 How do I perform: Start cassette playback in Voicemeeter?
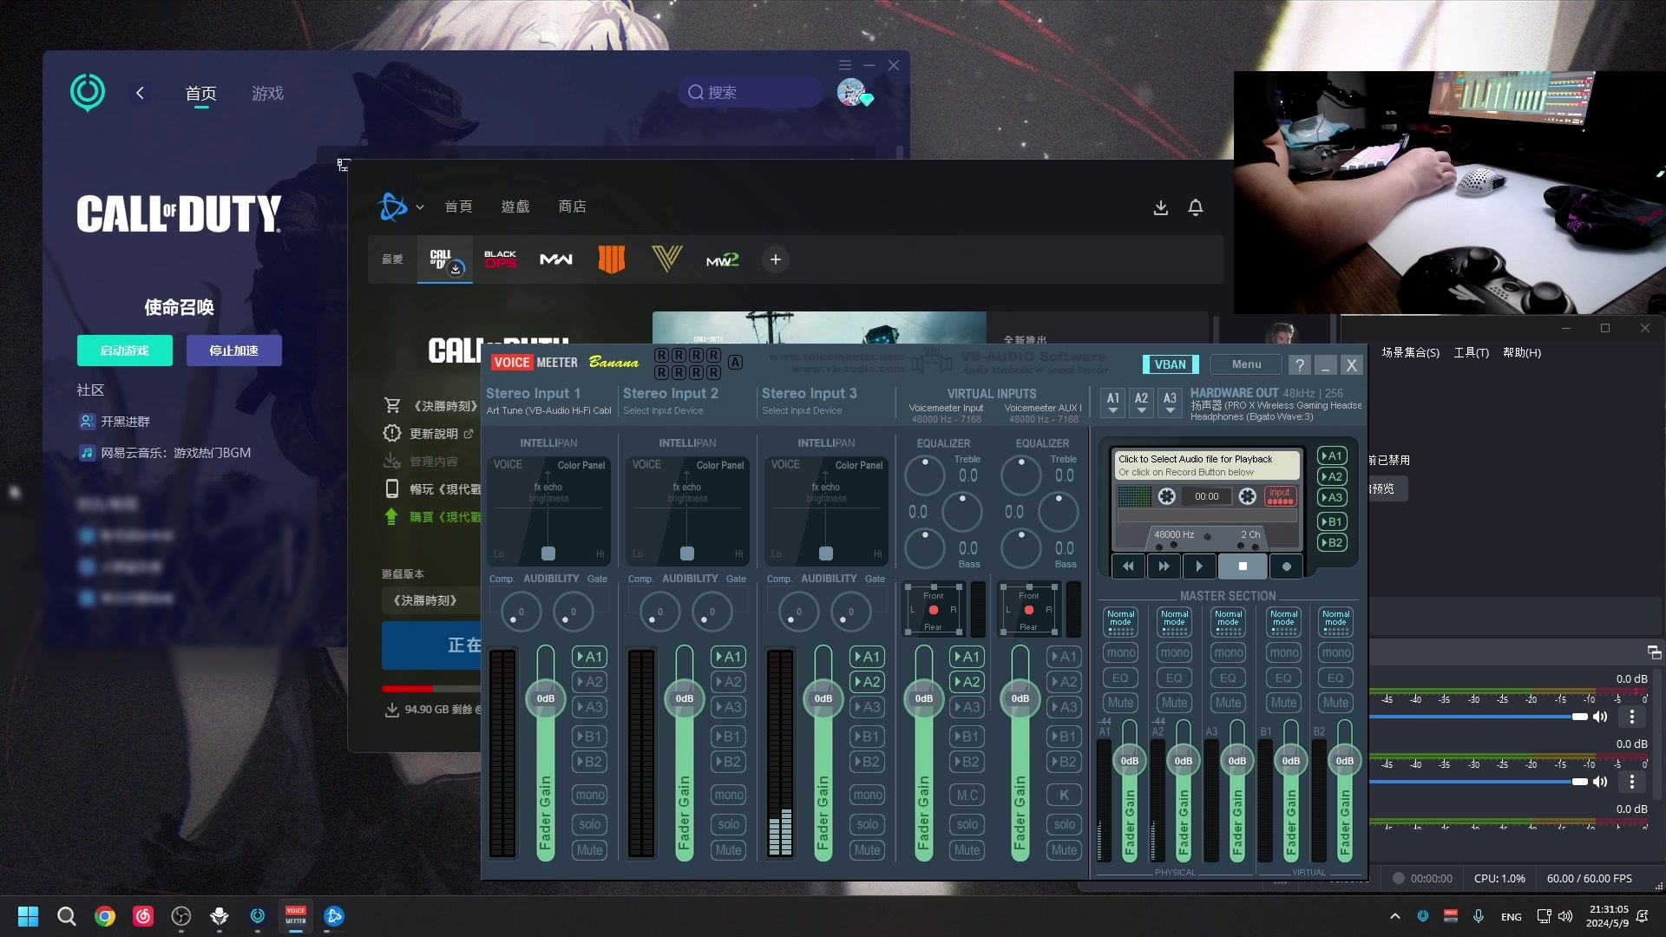pos(1199,567)
